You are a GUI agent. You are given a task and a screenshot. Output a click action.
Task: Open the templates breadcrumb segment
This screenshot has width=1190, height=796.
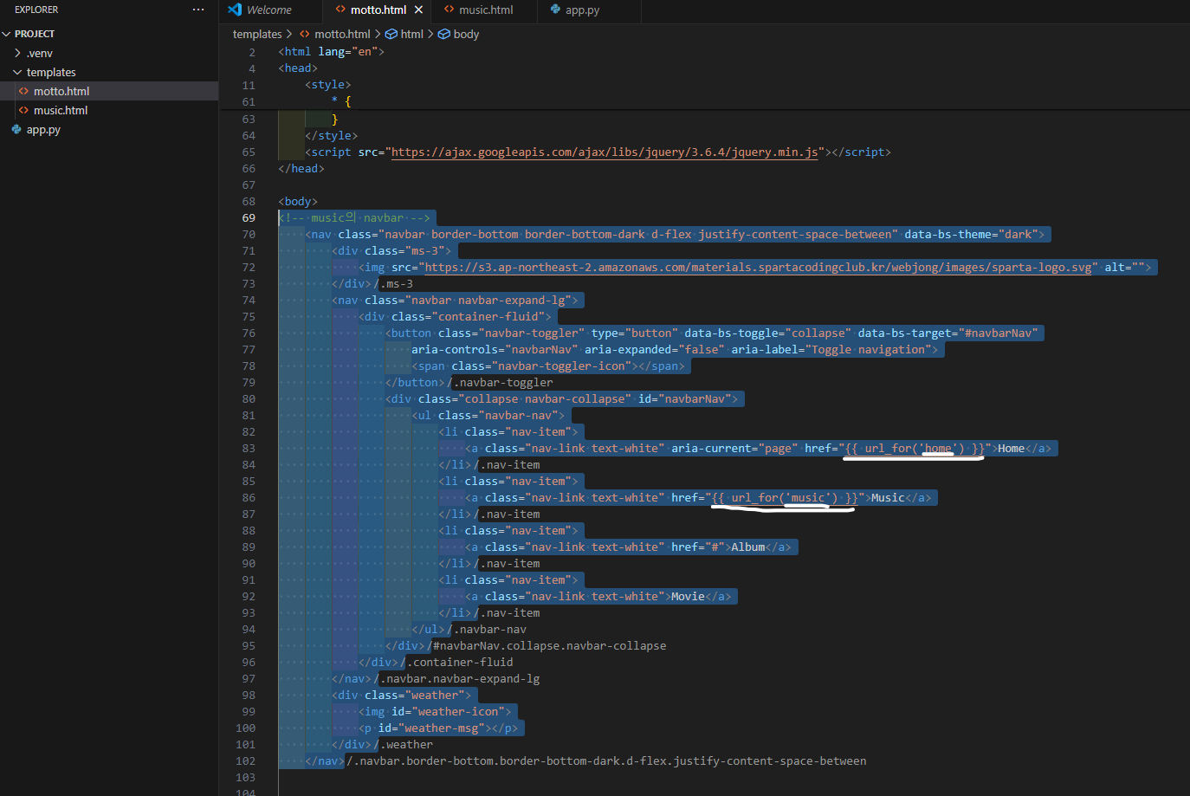point(257,35)
